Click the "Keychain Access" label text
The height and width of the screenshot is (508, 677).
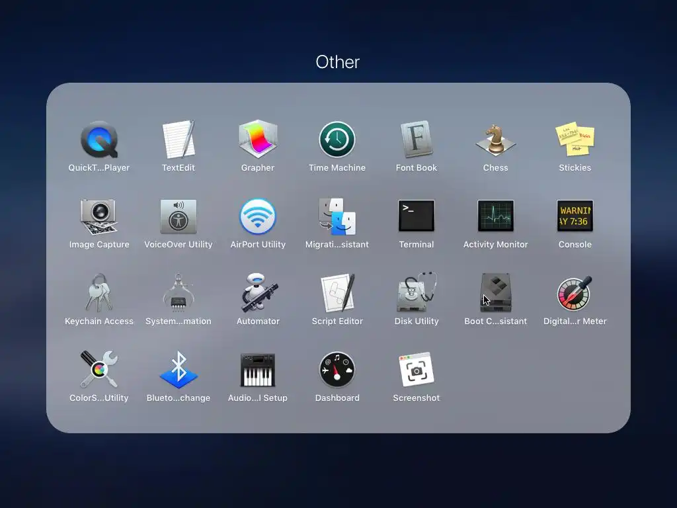point(99,321)
